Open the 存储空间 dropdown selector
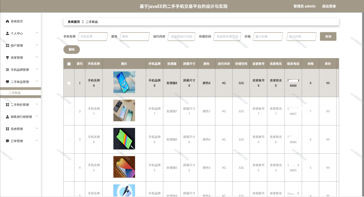The height and width of the screenshot is (197, 364). [227, 36]
